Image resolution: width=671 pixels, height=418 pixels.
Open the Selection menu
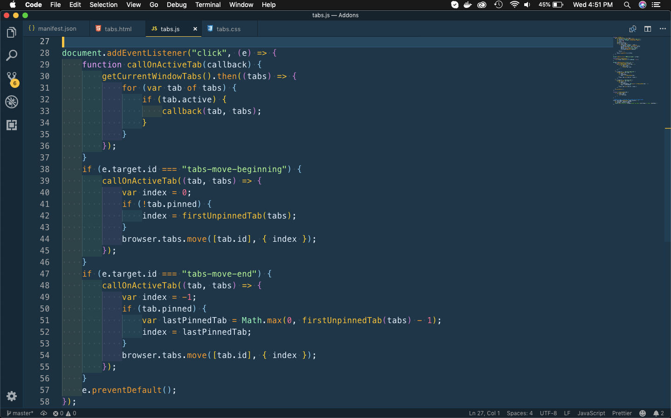coord(103,5)
